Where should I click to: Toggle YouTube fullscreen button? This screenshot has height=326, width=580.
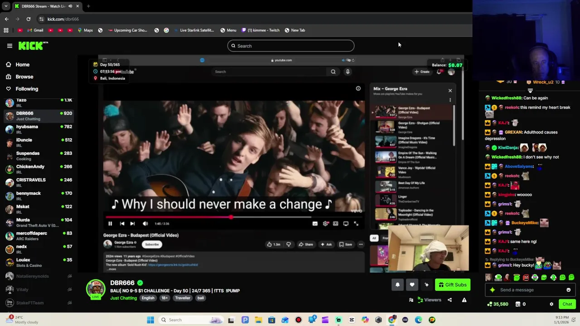point(356,224)
